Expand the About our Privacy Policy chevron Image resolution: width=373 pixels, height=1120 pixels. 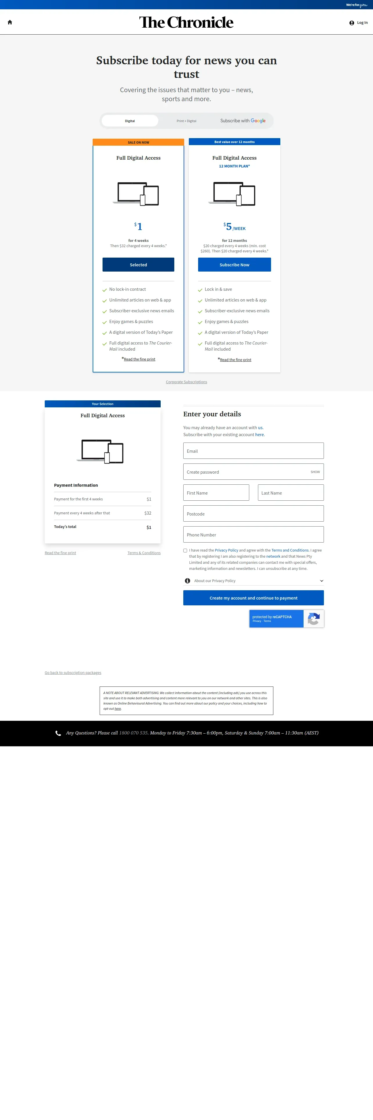[321, 581]
